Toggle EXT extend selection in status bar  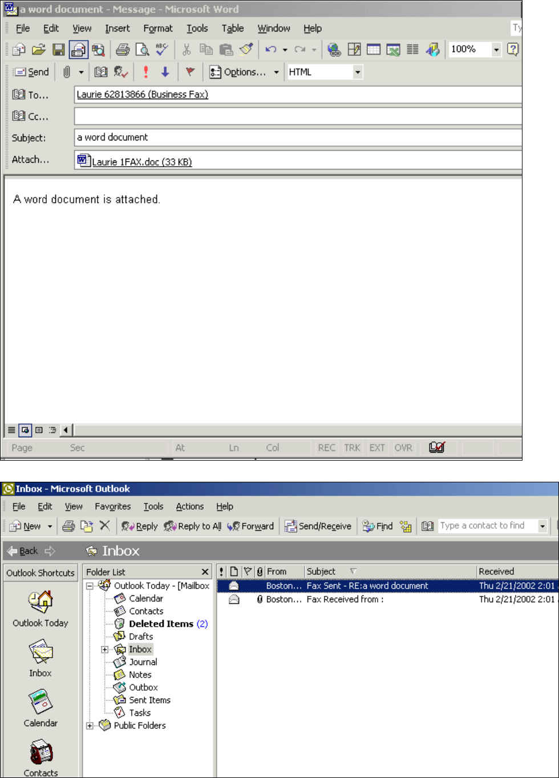377,448
